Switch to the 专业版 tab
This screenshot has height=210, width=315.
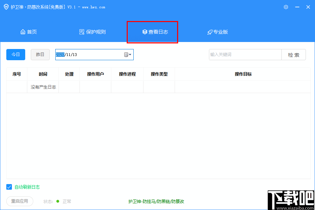click(218, 31)
